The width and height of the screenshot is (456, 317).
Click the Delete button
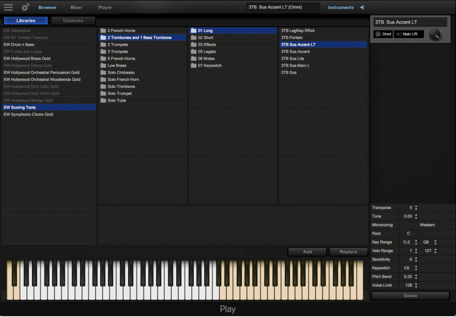(x=409, y=296)
